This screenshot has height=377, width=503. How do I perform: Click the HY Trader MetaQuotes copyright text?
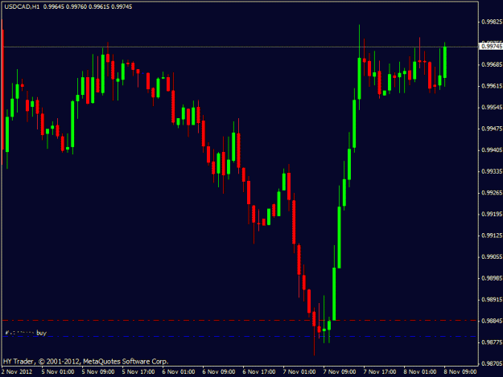click(x=85, y=362)
